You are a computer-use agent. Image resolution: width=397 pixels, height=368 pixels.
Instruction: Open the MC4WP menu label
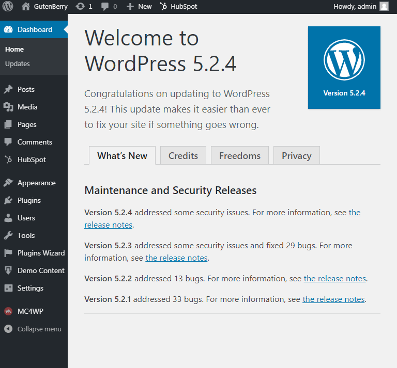coord(30,311)
